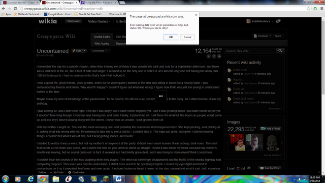Click OK in the error dialog
Screen dimensions: 325x183
(x=171, y=37)
